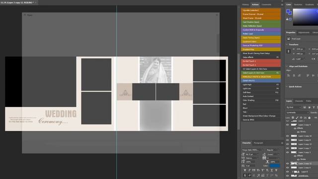Filter layers by pixel layers icon

tap(305, 107)
